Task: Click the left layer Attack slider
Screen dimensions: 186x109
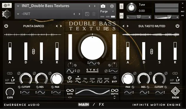Action: tap(10, 51)
